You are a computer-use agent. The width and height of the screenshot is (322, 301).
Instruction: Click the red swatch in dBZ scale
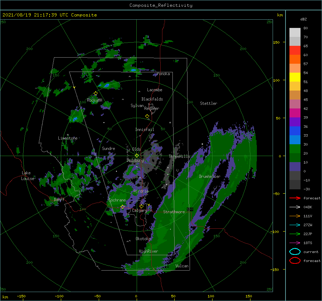click(x=295, y=50)
